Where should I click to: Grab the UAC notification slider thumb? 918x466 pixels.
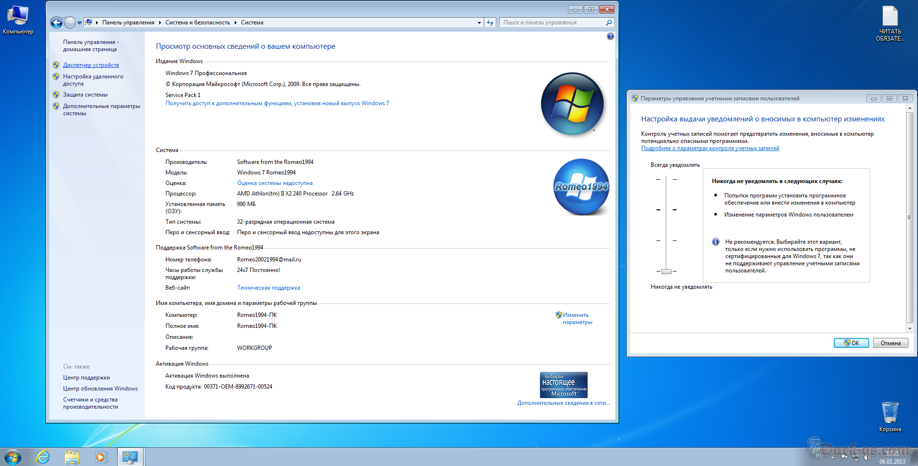pyautogui.click(x=666, y=271)
